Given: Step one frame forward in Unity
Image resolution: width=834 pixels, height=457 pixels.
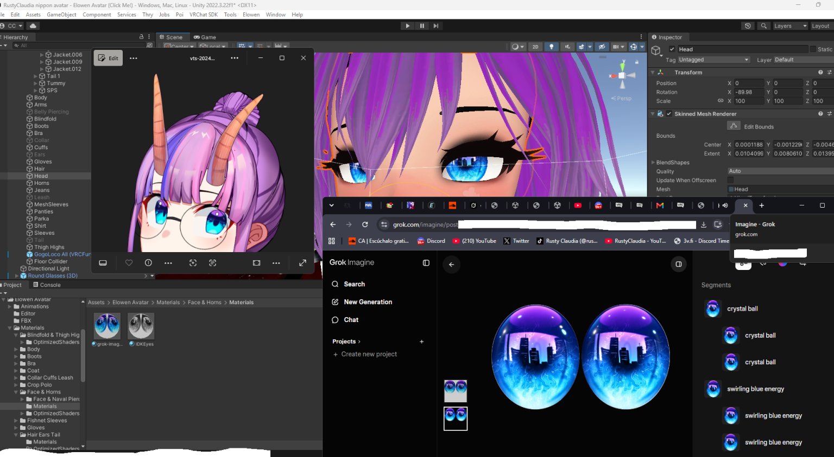Looking at the screenshot, I should 436,26.
